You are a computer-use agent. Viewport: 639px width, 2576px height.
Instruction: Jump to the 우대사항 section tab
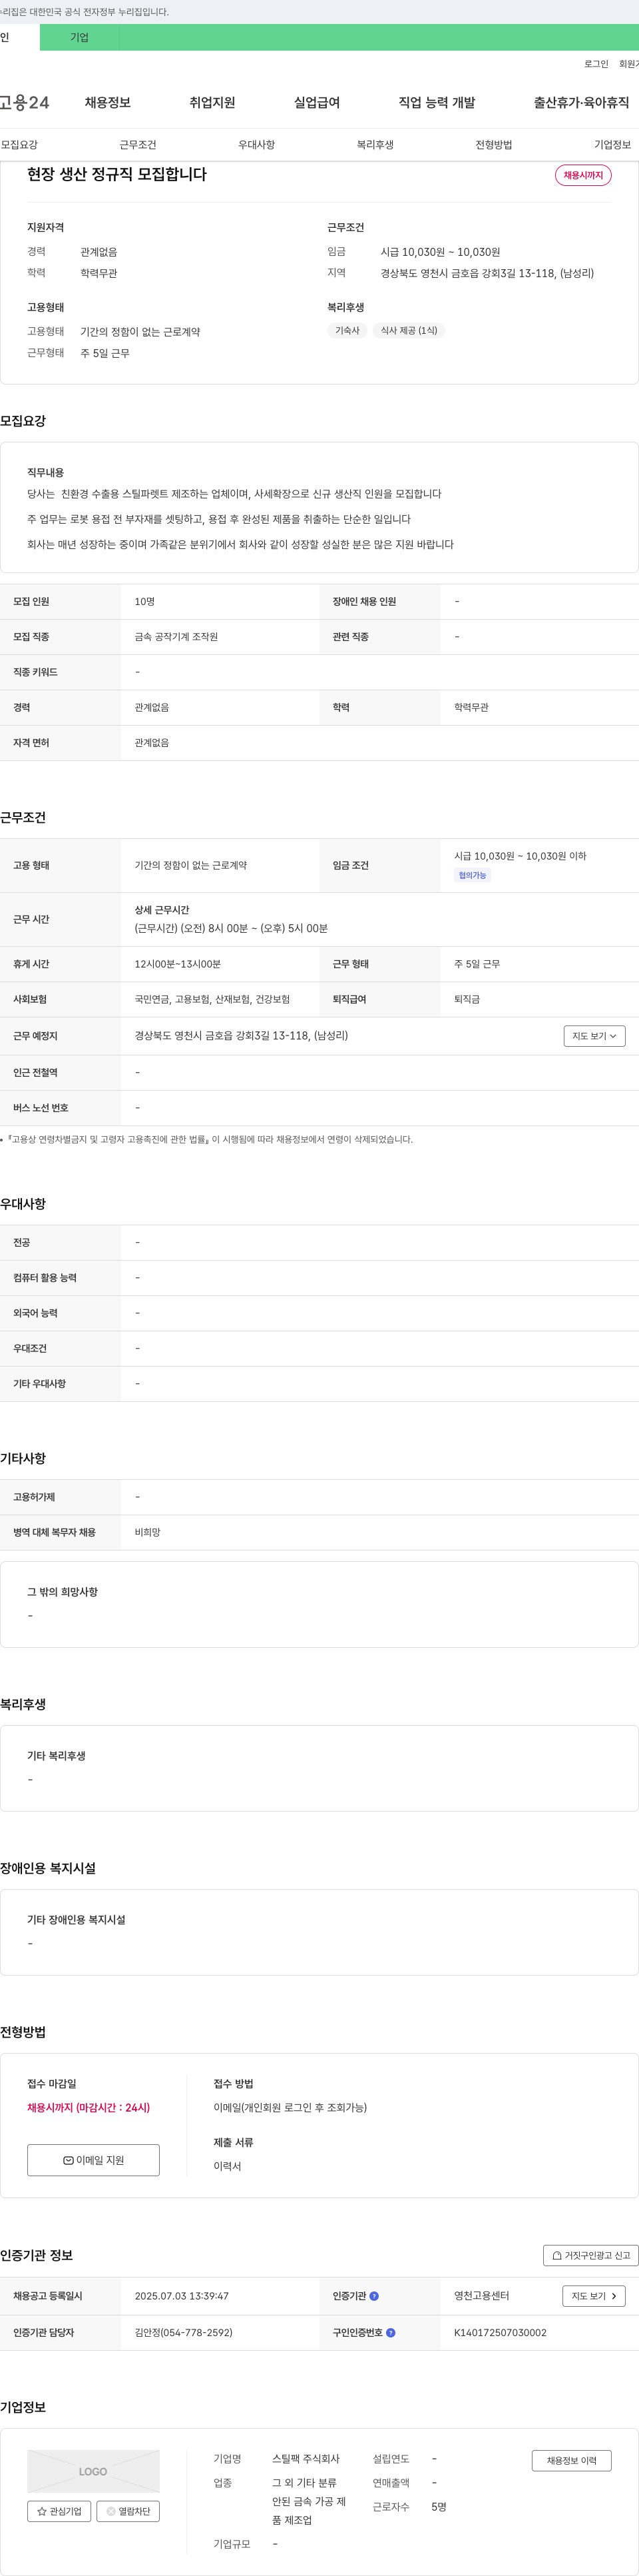point(257,145)
